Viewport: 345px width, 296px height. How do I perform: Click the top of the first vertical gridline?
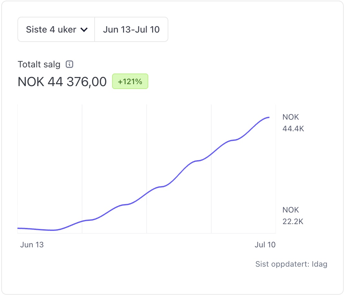click(x=82, y=106)
